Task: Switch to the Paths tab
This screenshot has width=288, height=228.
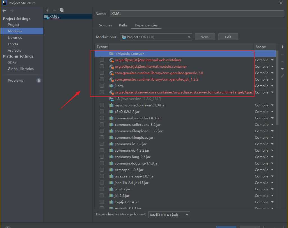Action: [123, 25]
